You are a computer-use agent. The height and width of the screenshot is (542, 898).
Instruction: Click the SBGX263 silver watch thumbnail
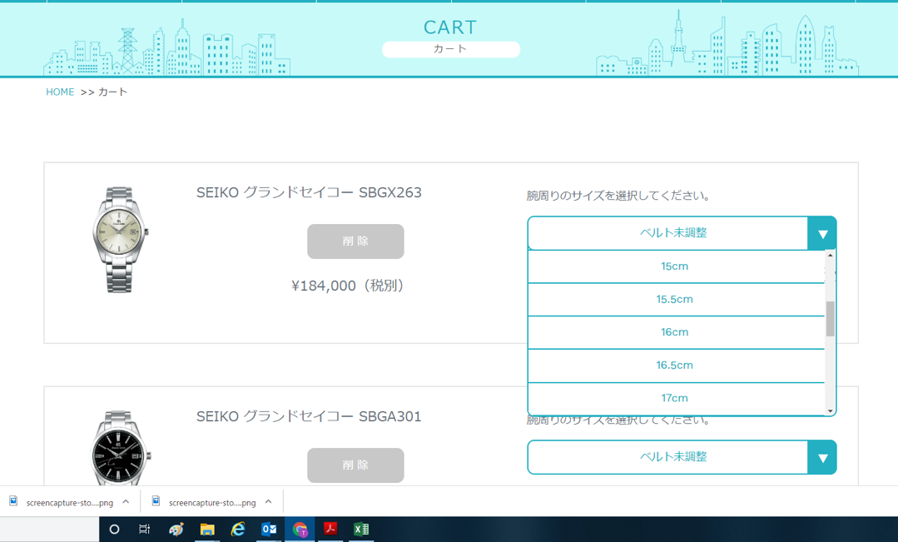pyautogui.click(x=120, y=240)
